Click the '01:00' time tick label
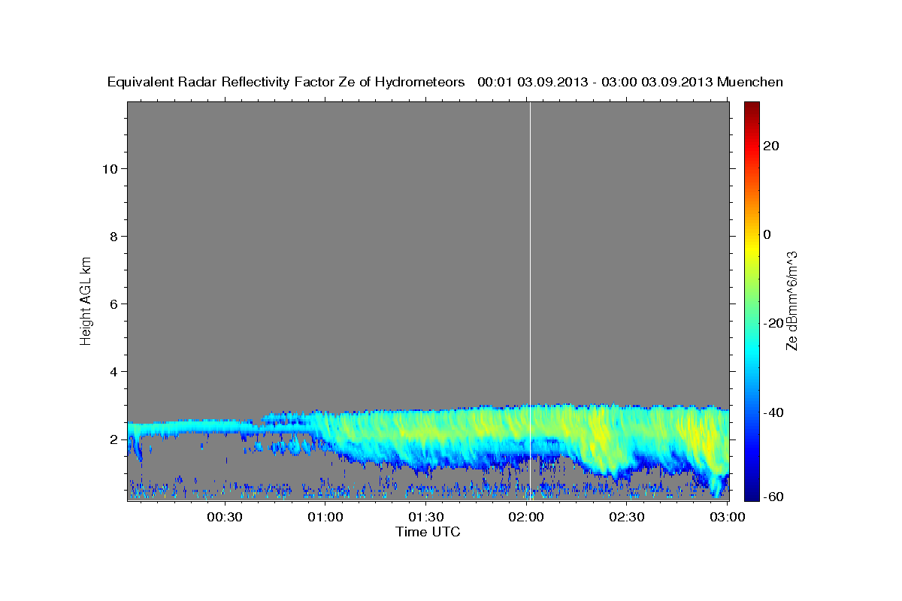 point(325,518)
